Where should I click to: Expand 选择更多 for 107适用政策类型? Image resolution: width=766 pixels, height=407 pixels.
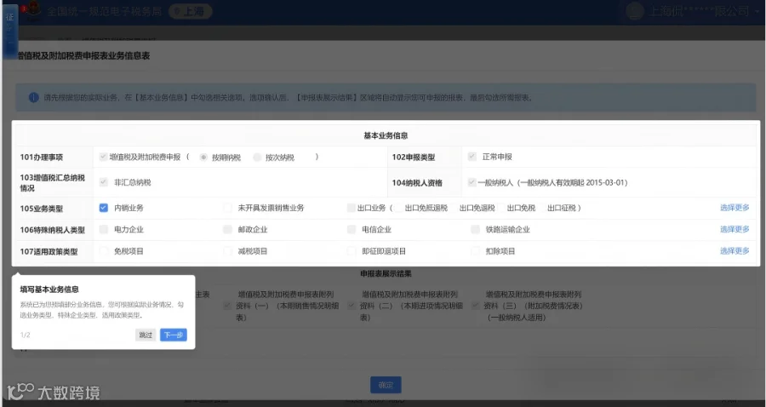pyautogui.click(x=735, y=250)
